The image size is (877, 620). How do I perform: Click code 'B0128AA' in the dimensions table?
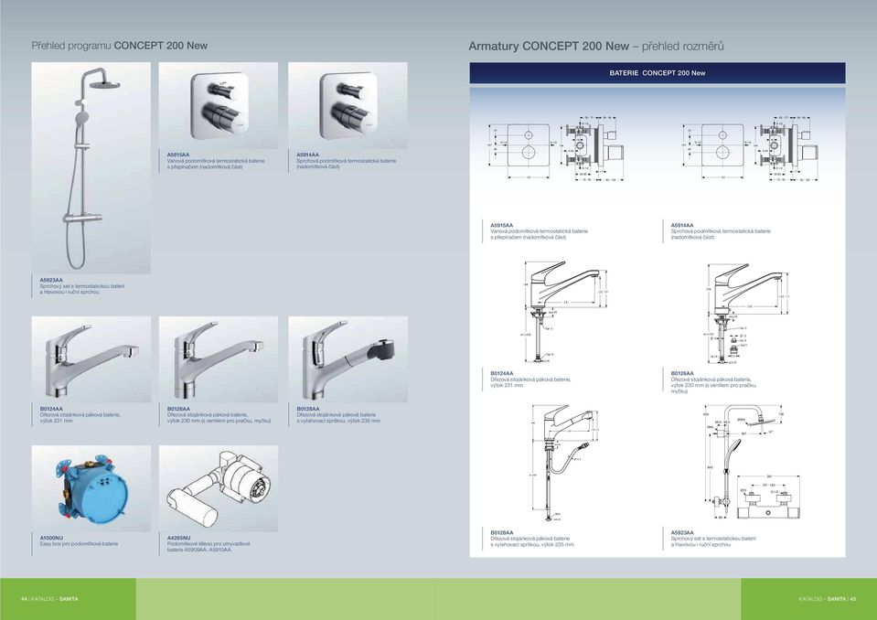click(502, 533)
